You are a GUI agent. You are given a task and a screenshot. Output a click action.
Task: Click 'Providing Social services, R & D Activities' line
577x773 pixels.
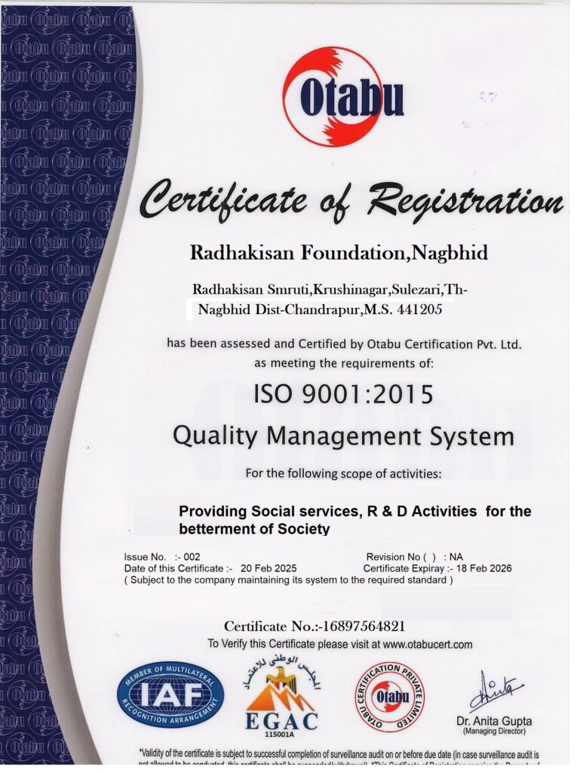point(354,511)
